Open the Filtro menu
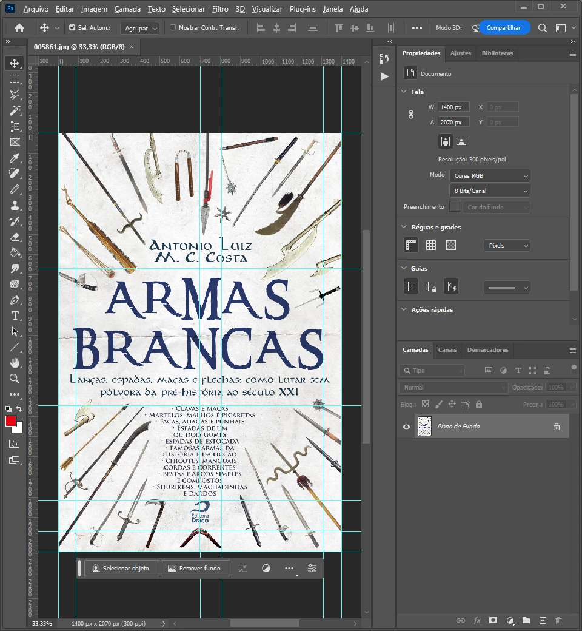This screenshot has height=631, width=582. pos(220,9)
